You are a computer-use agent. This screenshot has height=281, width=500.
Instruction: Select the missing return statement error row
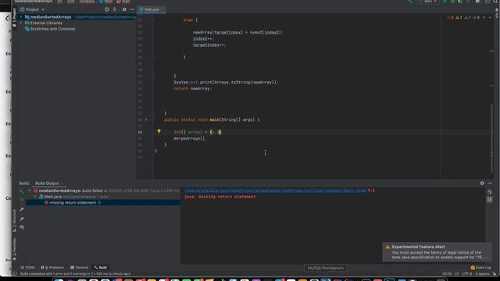point(103,203)
